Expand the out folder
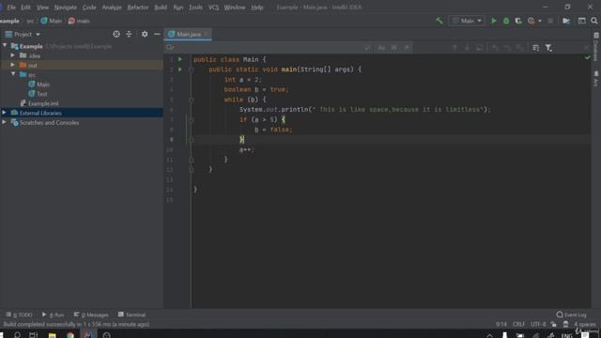Screen dimensions: 601x338 click(12, 65)
